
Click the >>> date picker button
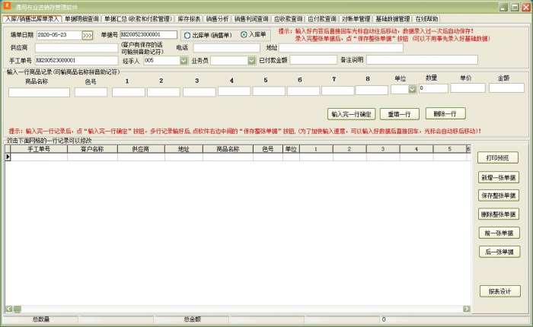click(88, 35)
